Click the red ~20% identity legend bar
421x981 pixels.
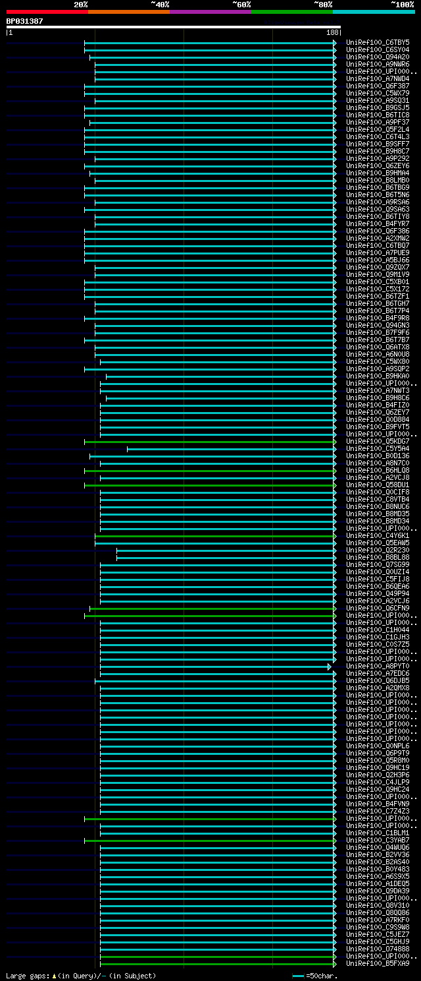click(x=47, y=12)
